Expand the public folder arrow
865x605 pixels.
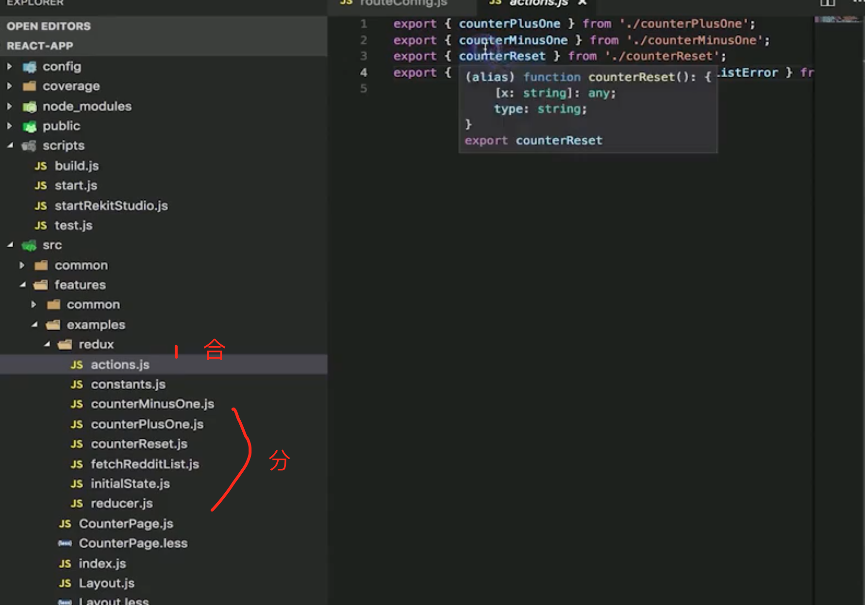[9, 126]
